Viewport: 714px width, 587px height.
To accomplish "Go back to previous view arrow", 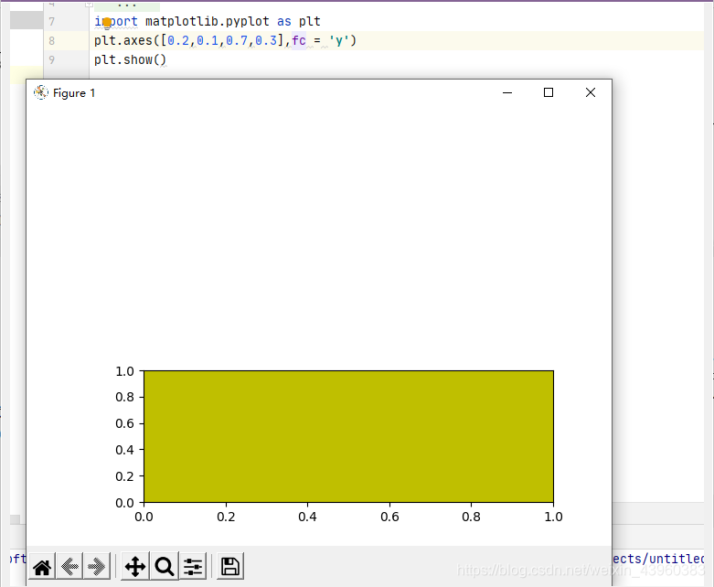I will click(x=69, y=567).
